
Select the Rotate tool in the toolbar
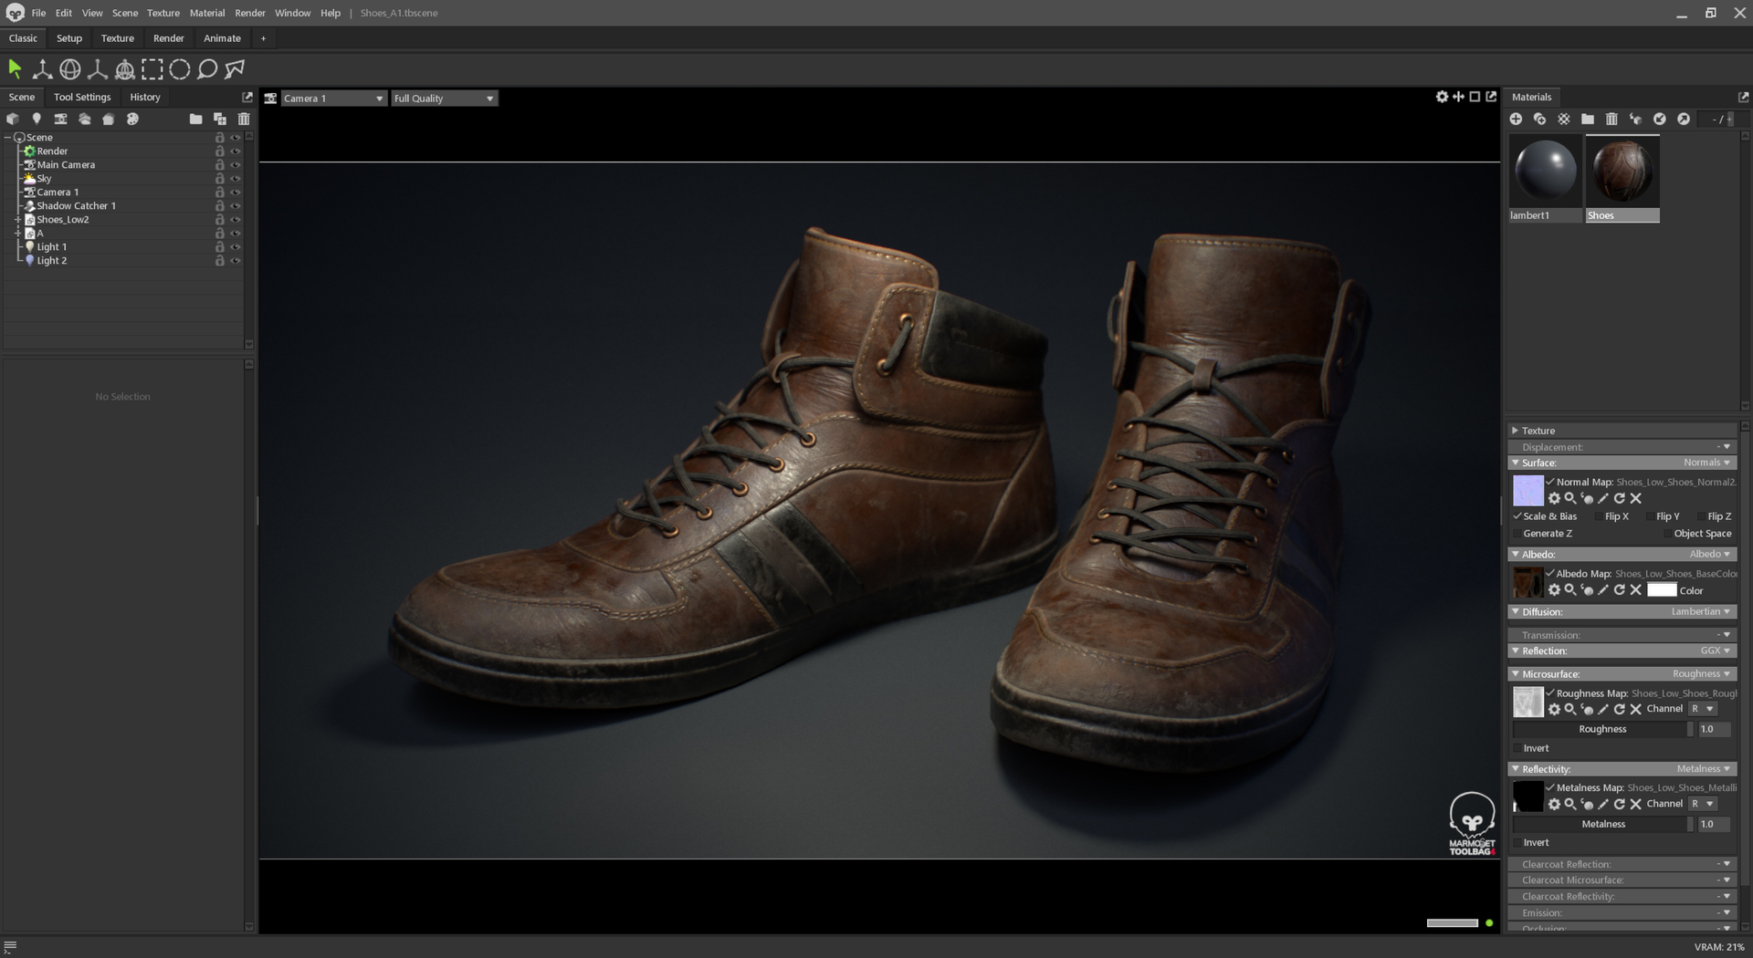pyautogui.click(x=68, y=68)
